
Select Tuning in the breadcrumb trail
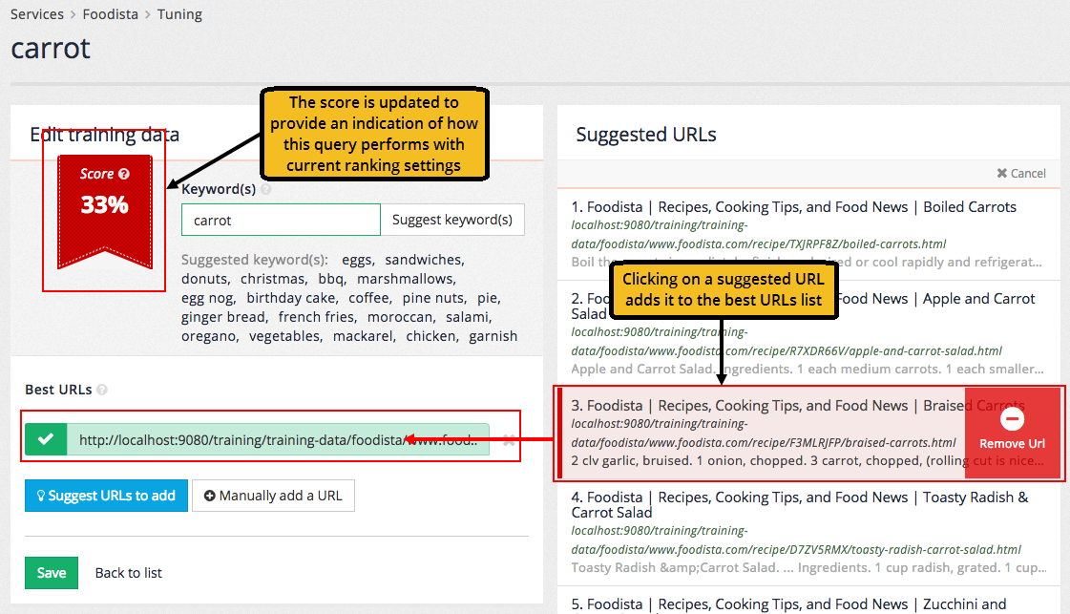[x=179, y=14]
